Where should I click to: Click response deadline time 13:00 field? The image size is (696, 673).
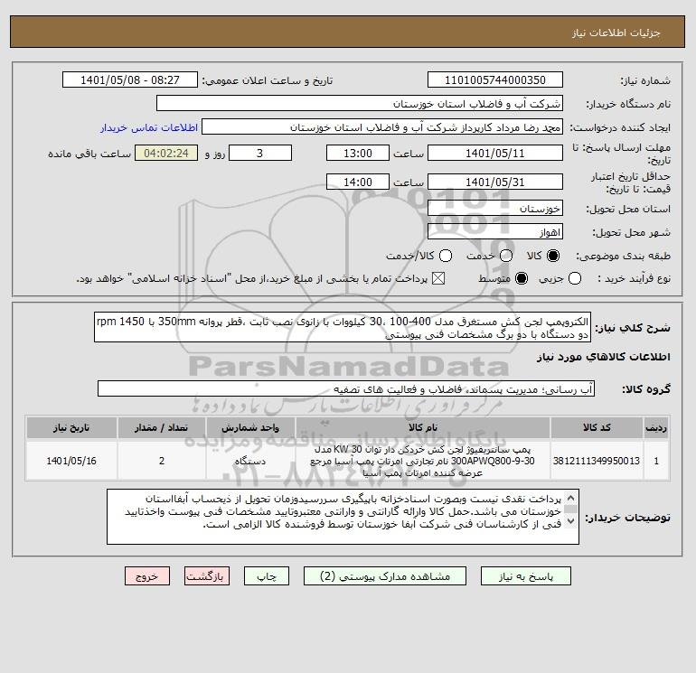click(358, 153)
